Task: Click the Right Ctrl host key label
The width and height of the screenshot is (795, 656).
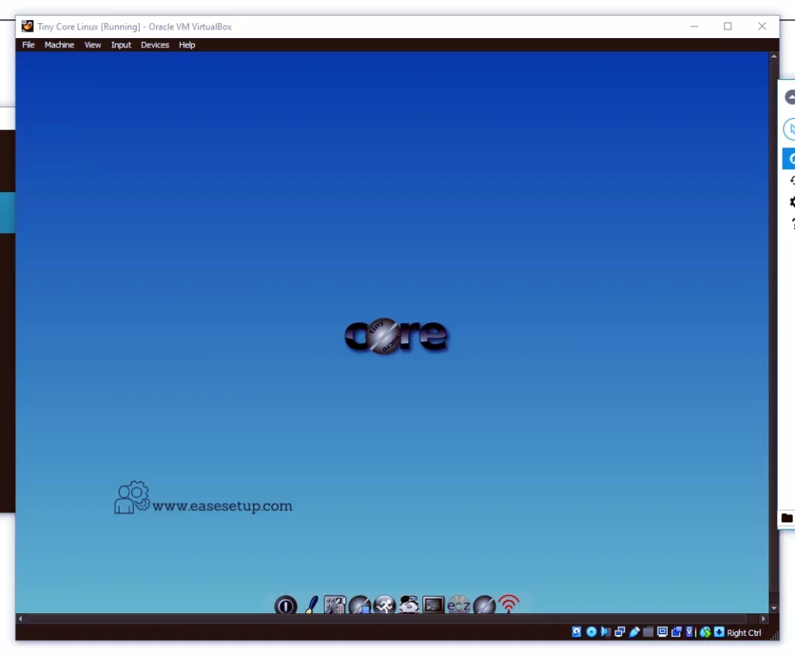Action: tap(744, 632)
